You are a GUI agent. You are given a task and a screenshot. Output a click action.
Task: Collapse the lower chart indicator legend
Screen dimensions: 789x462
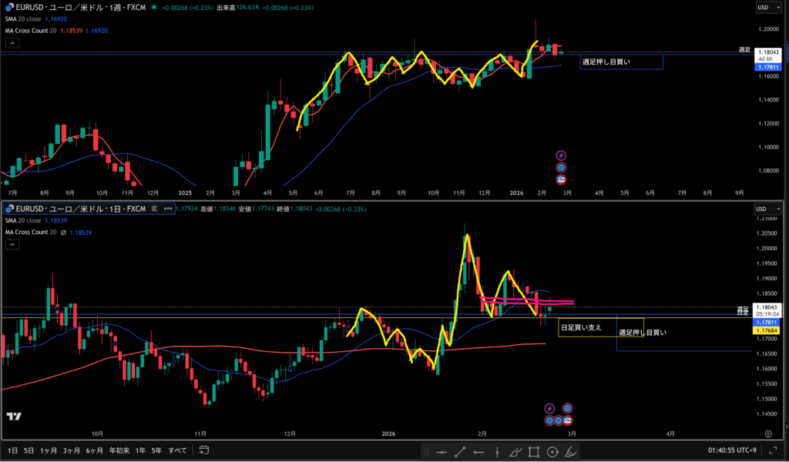pyautogui.click(x=12, y=244)
